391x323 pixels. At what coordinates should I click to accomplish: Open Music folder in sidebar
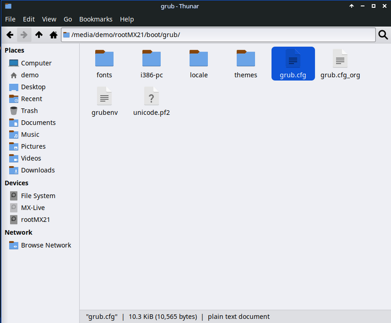24,134
